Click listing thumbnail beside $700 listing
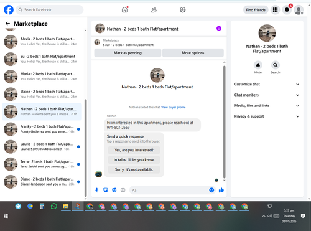 click(x=97, y=42)
